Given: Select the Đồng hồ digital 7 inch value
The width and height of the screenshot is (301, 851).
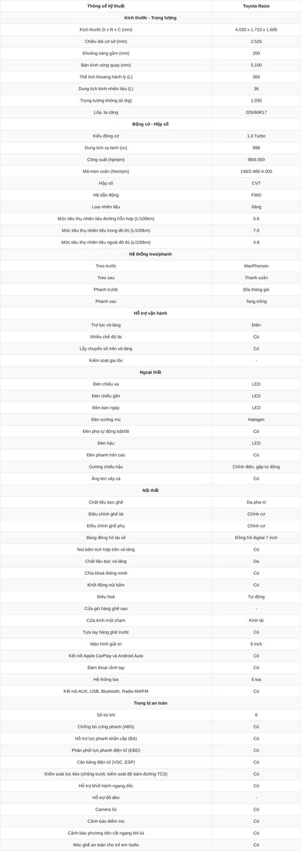Looking at the screenshot, I should [256, 537].
